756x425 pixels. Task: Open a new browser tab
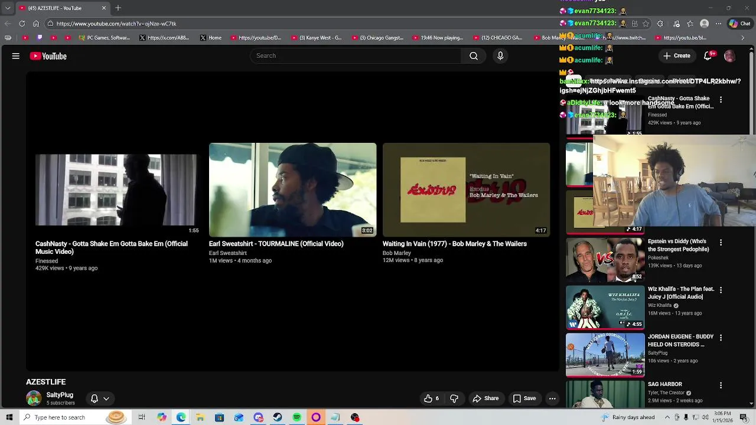point(118,8)
